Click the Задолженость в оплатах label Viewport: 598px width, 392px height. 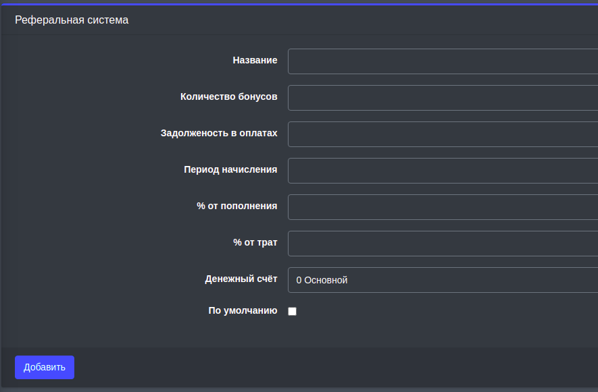click(x=219, y=133)
